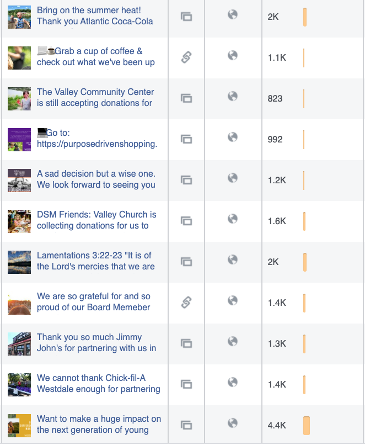Click link-type icon for coffee post

[186, 57]
